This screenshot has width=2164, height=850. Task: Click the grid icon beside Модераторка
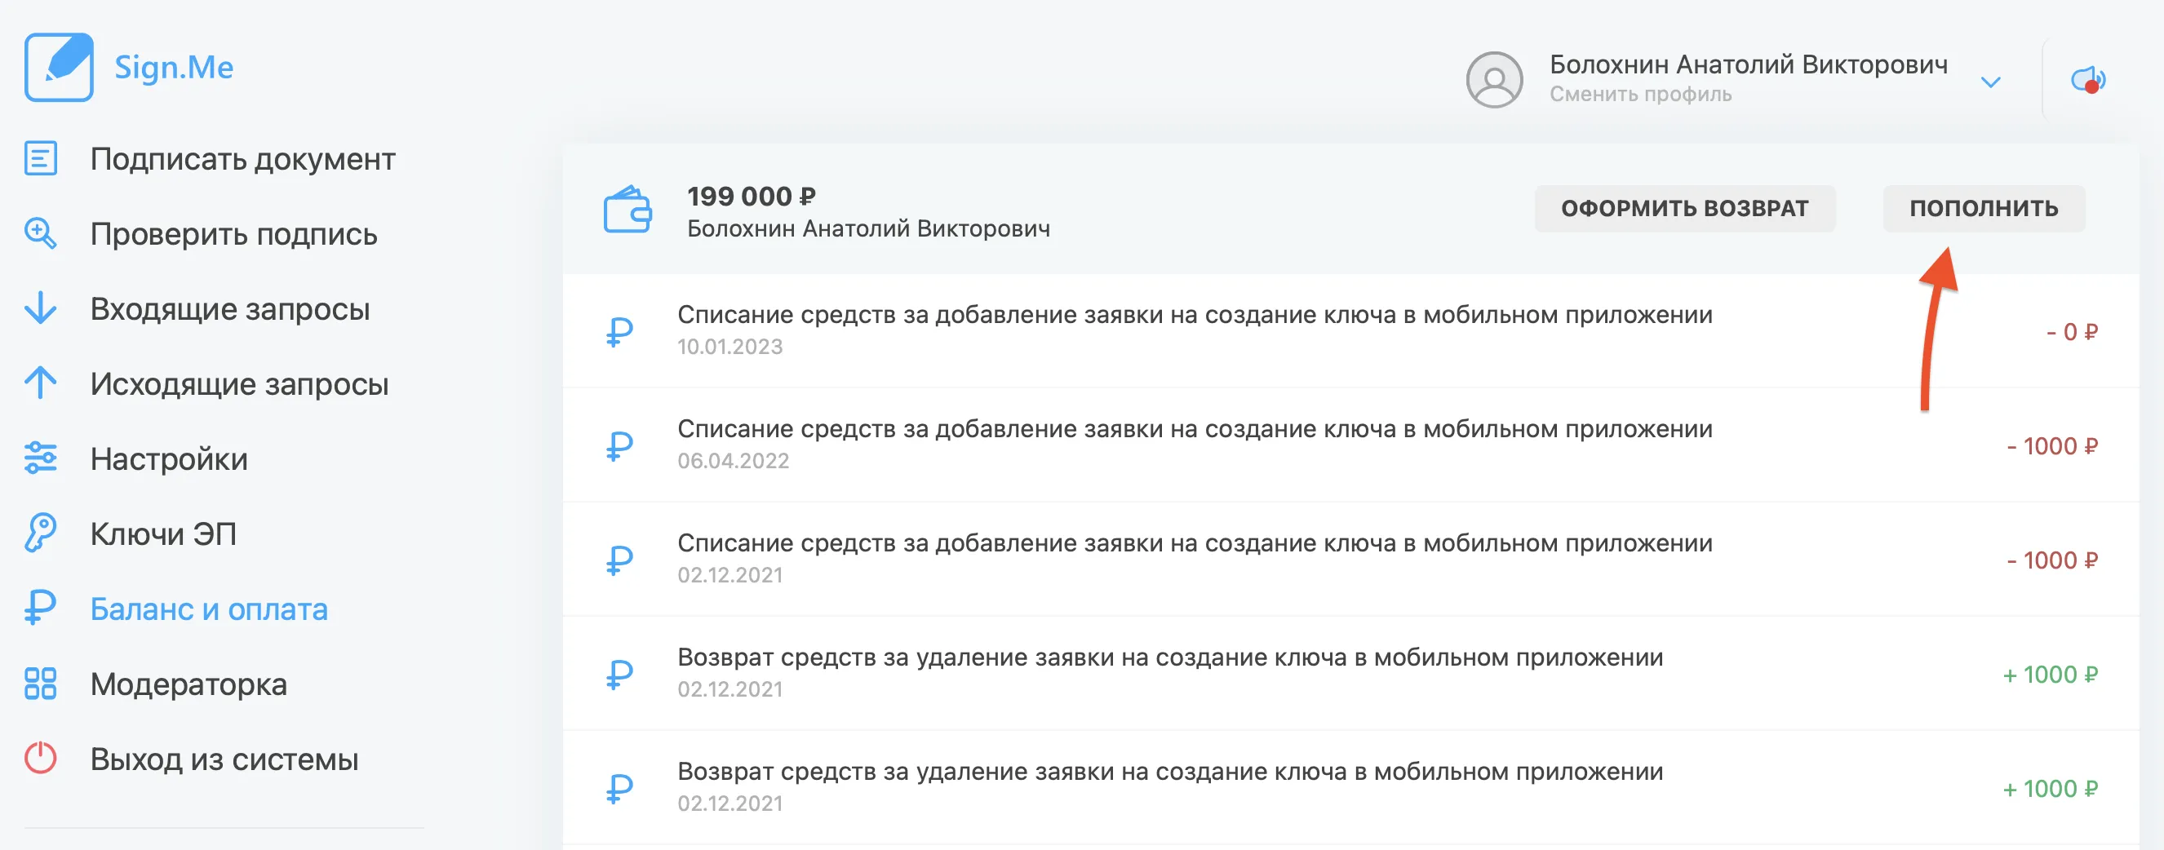(x=40, y=684)
